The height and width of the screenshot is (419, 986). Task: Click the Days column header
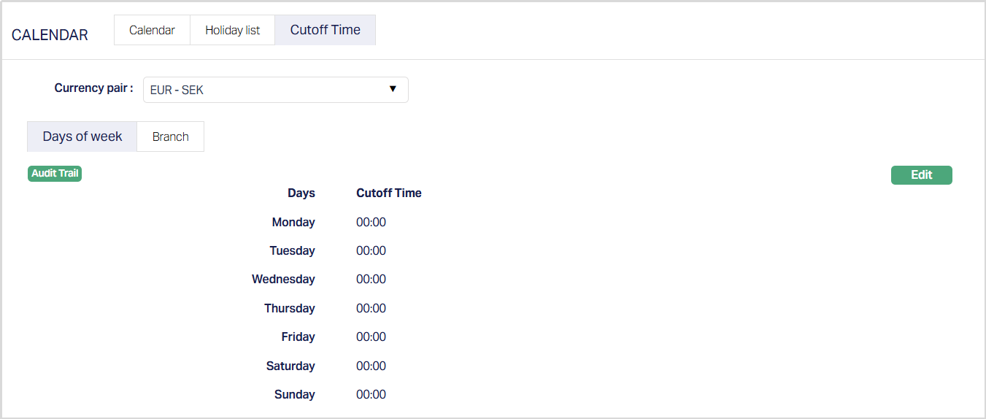(x=301, y=193)
